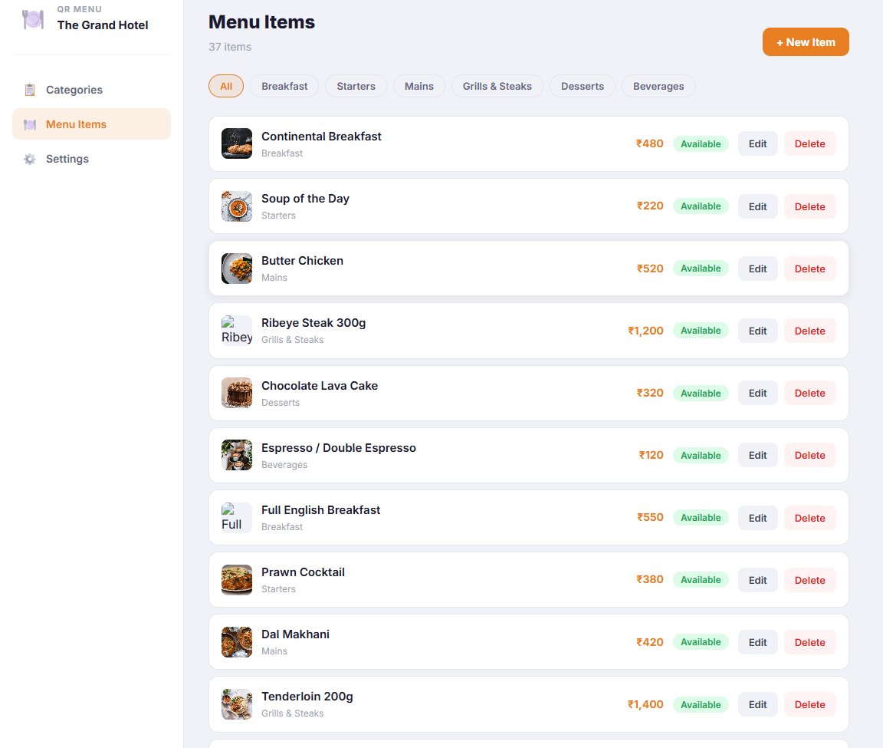Click the "37 items" count text
The image size is (883, 748).
coord(230,47)
